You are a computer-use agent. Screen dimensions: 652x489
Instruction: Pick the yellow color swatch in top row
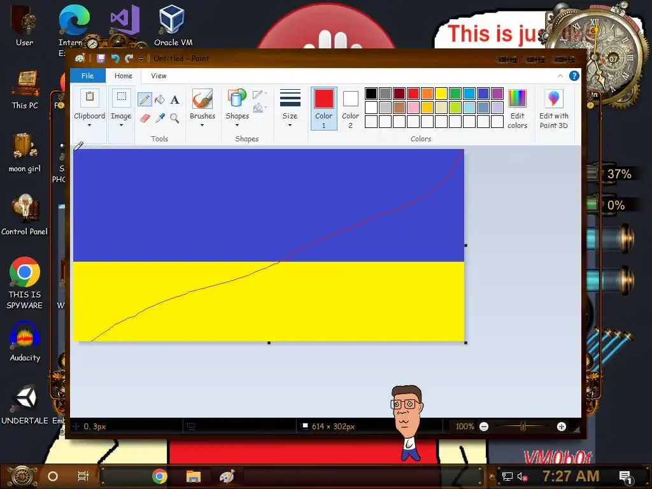(x=441, y=94)
